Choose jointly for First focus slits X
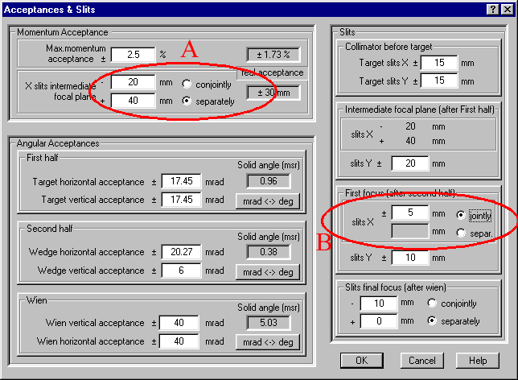 tap(461, 216)
